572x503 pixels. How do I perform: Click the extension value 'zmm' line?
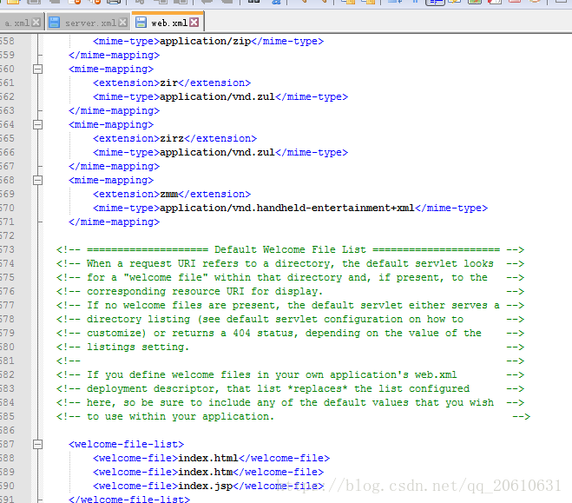(172, 194)
